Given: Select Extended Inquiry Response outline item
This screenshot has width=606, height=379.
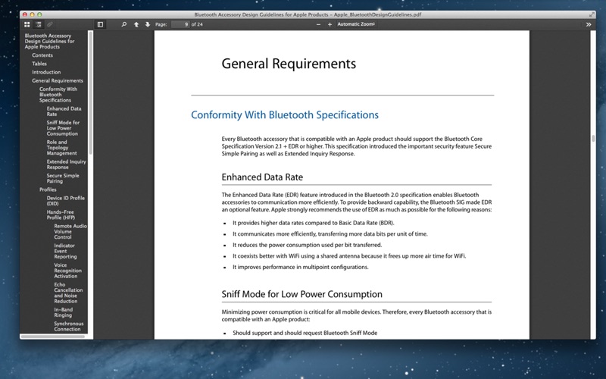Looking at the screenshot, I should pyautogui.click(x=66, y=164).
